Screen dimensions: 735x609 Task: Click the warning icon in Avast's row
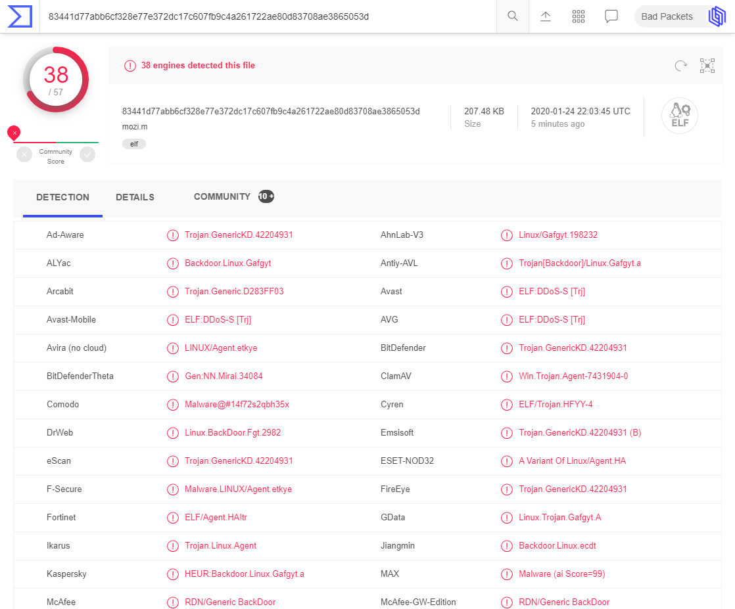(507, 292)
